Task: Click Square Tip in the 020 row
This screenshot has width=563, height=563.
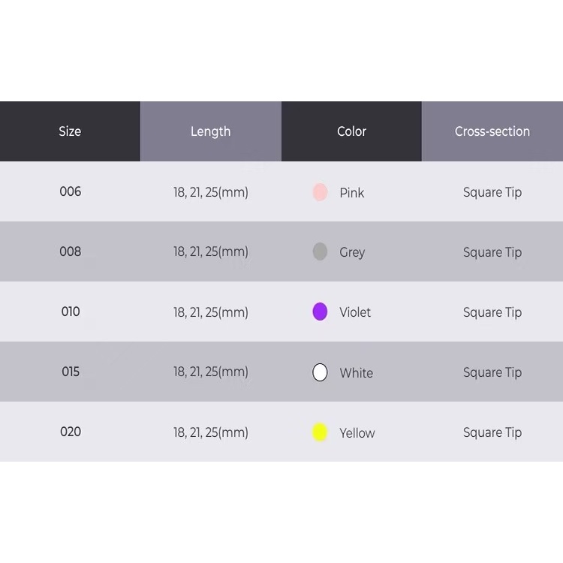Action: pyautogui.click(x=492, y=432)
